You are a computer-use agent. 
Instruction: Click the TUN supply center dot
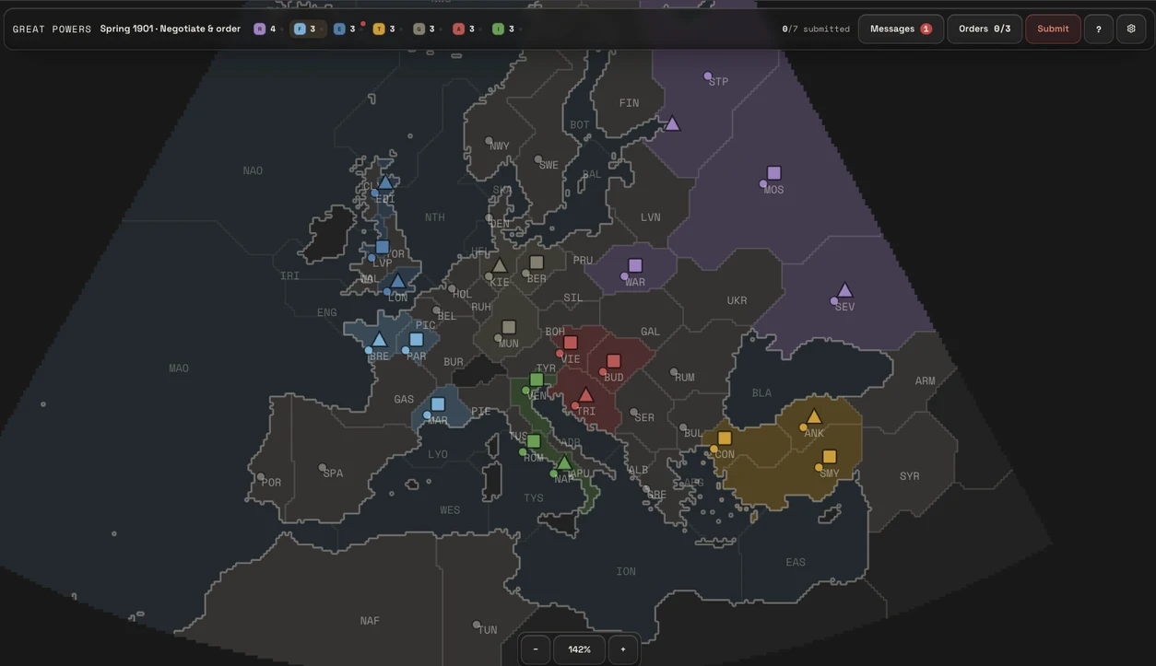[x=477, y=625]
